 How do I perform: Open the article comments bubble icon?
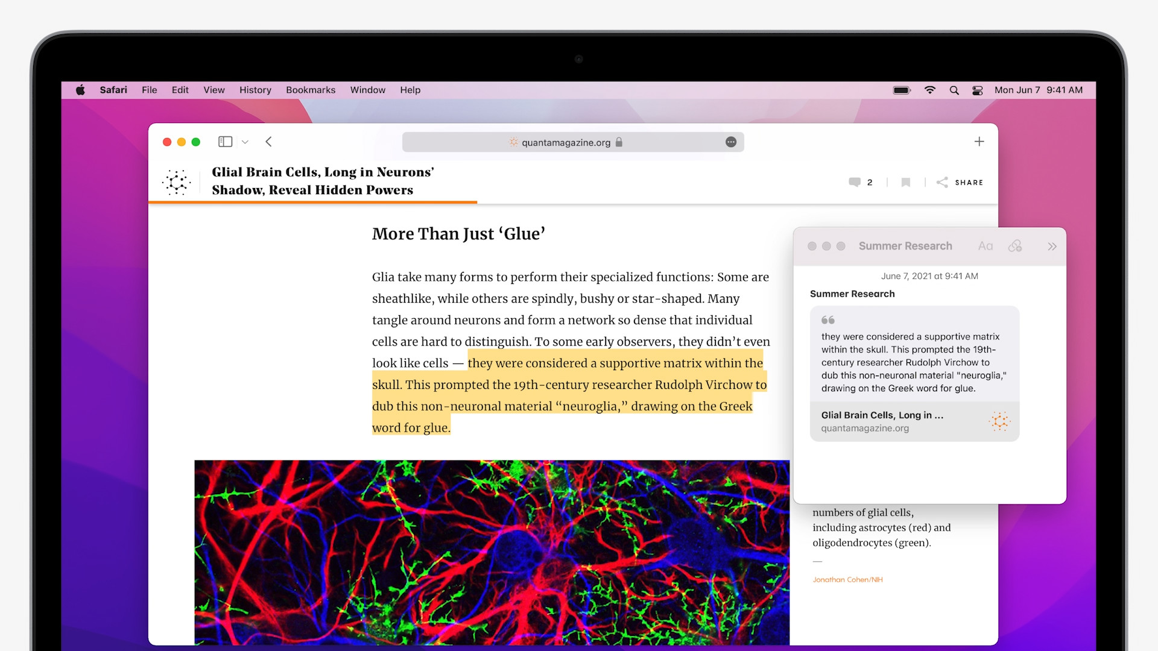(855, 182)
